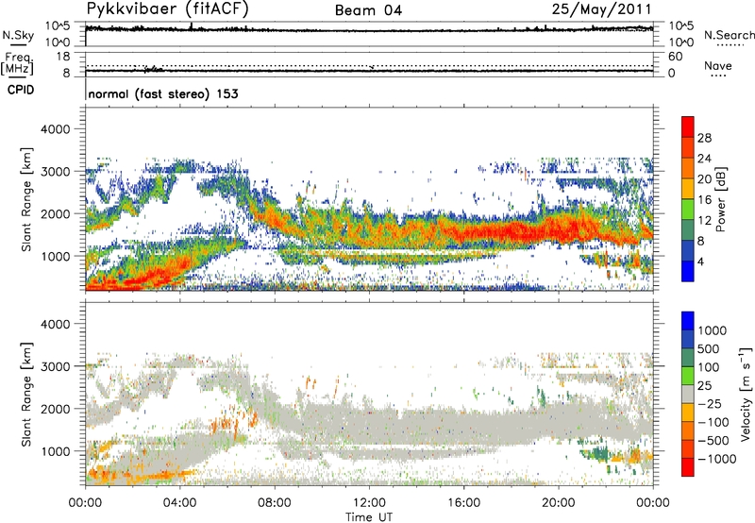
Task: Click the 60 tick on the Nave axis
Action: pos(676,57)
